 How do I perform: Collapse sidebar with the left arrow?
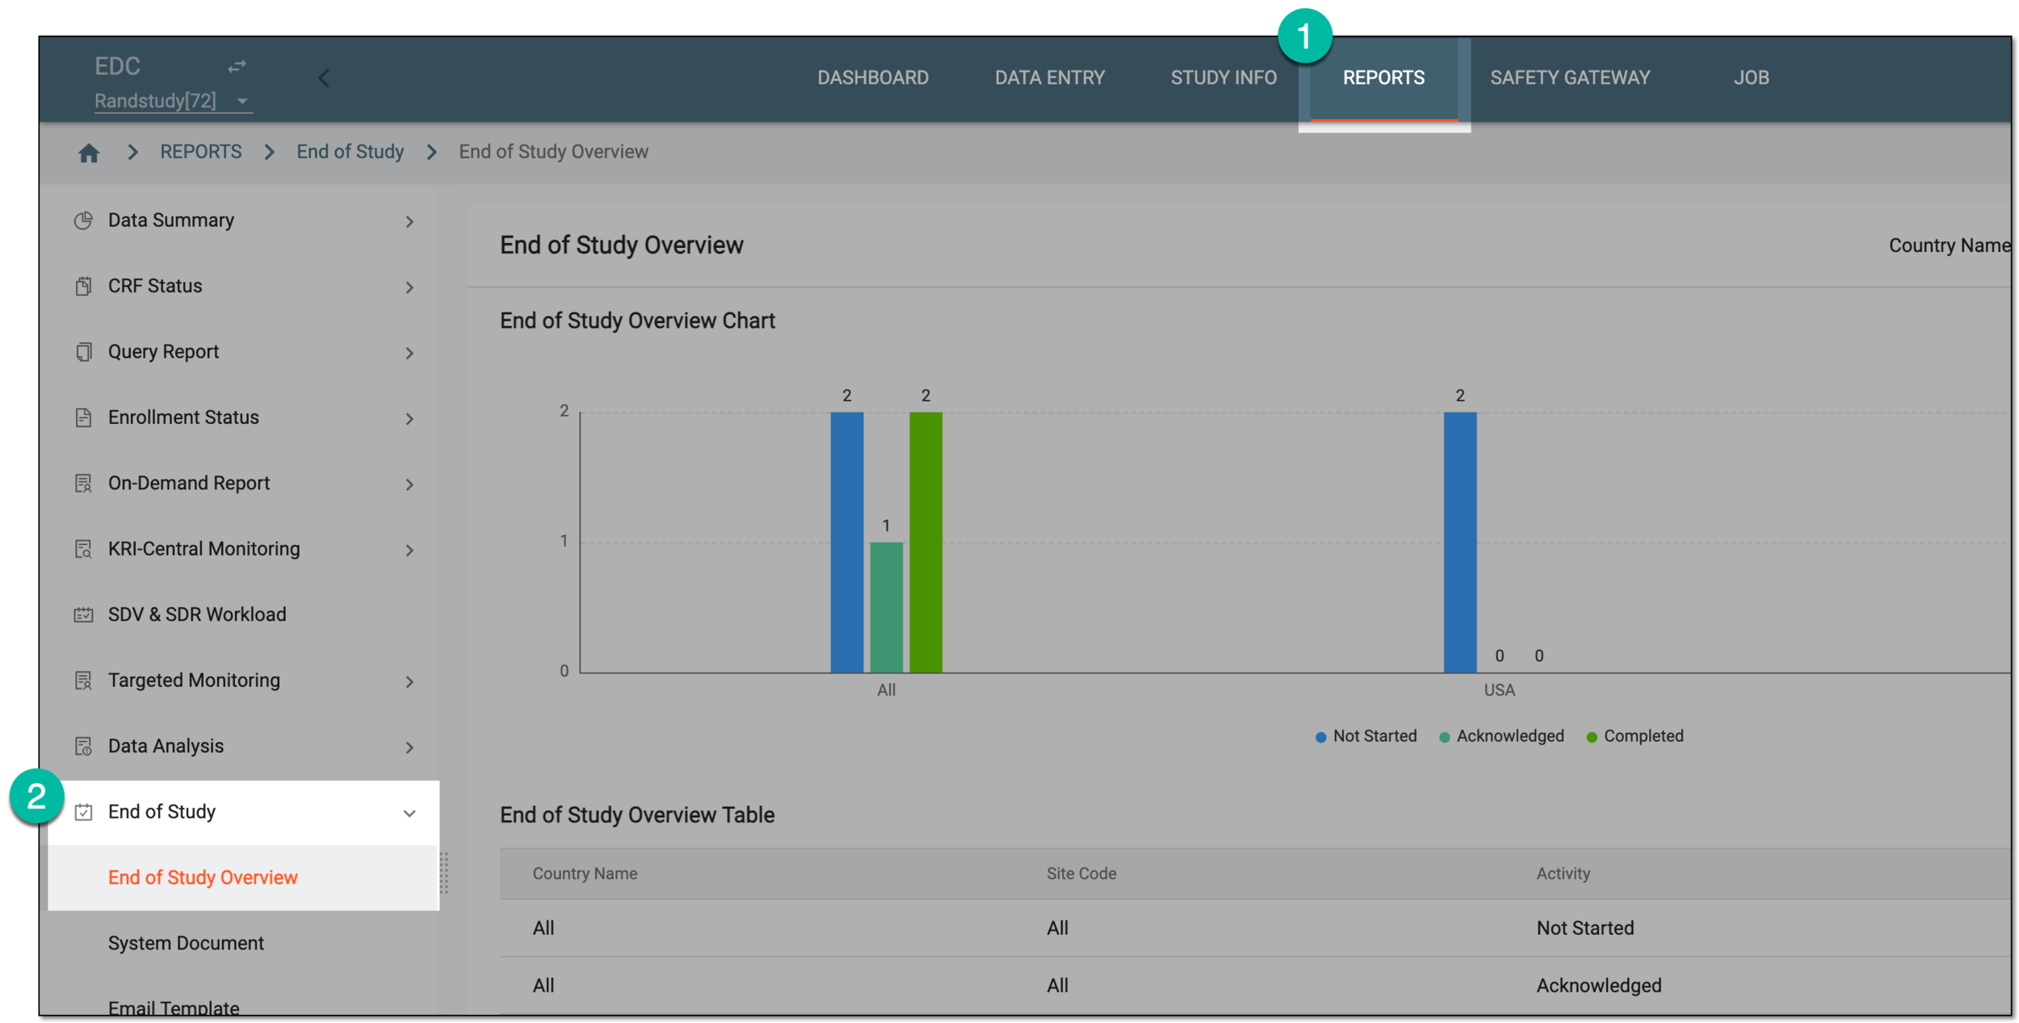tap(324, 78)
